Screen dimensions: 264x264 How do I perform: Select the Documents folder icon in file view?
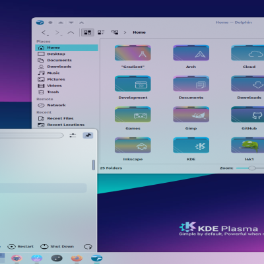191,84
